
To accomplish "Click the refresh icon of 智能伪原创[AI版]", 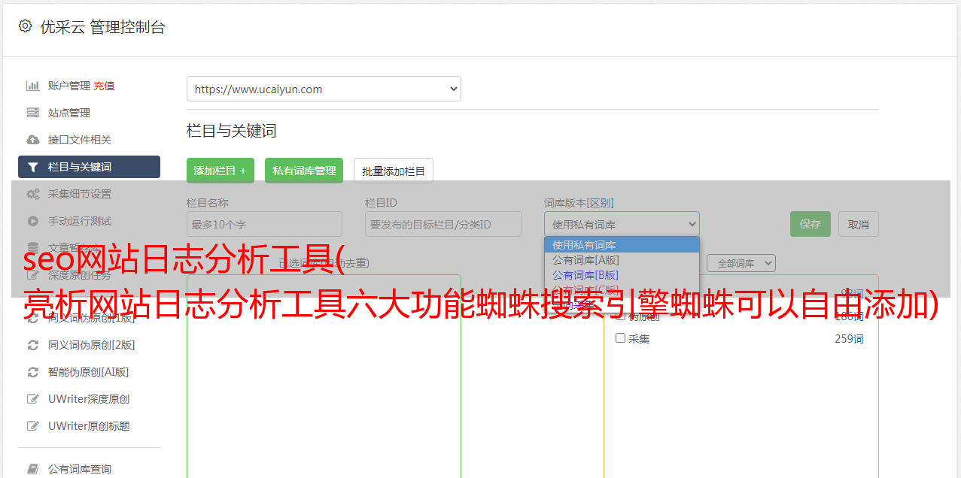I will pos(33,372).
